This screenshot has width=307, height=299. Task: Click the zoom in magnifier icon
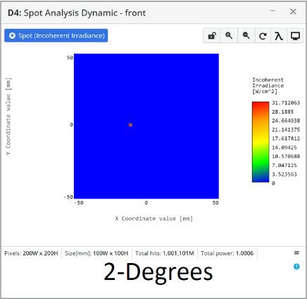coord(229,36)
